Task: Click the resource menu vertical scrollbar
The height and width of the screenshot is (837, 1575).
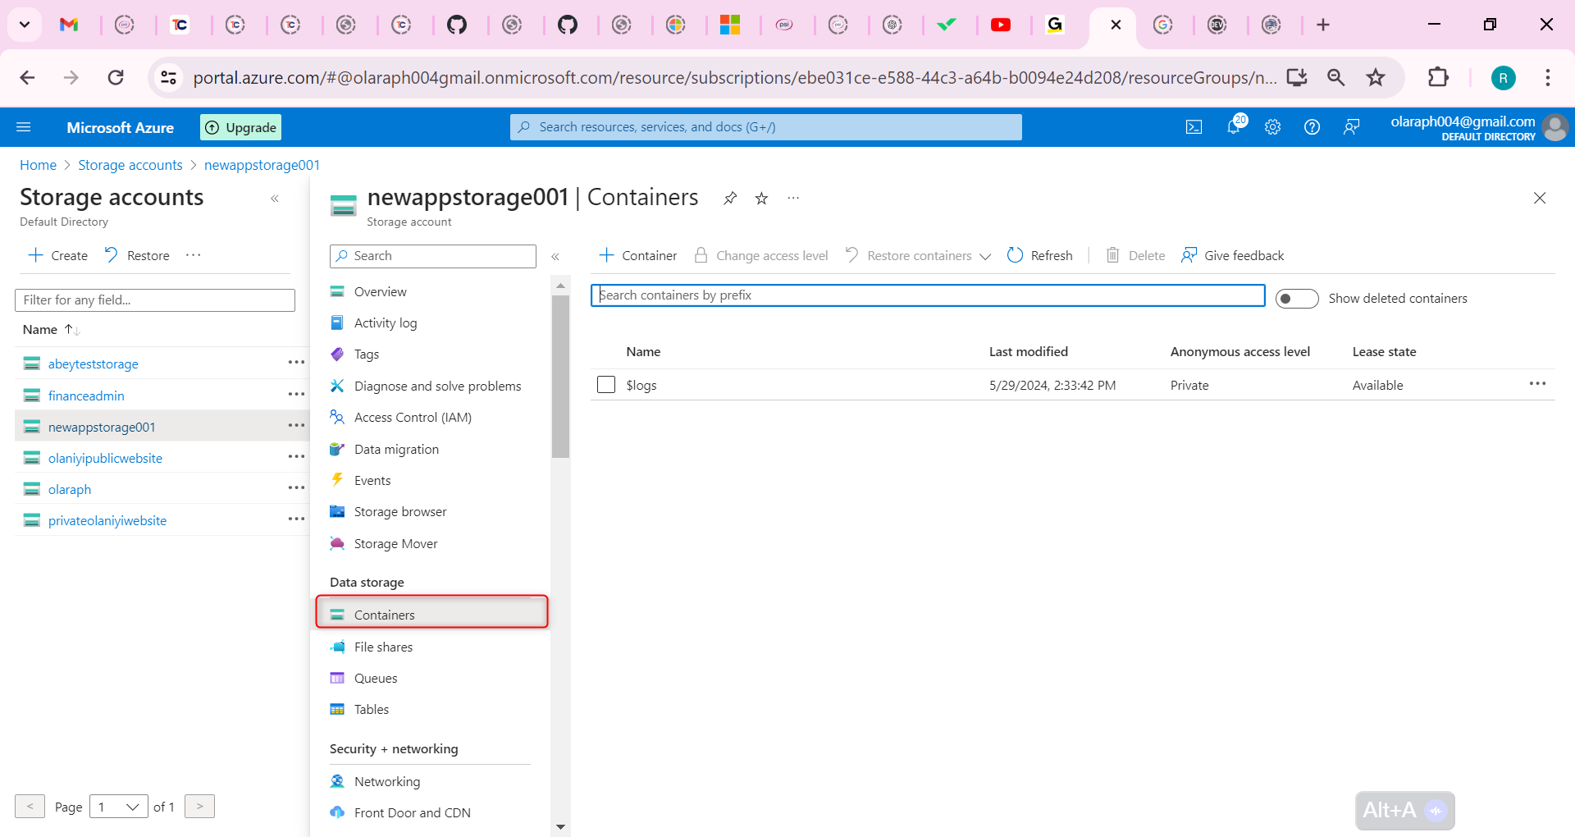Action: click(560, 377)
